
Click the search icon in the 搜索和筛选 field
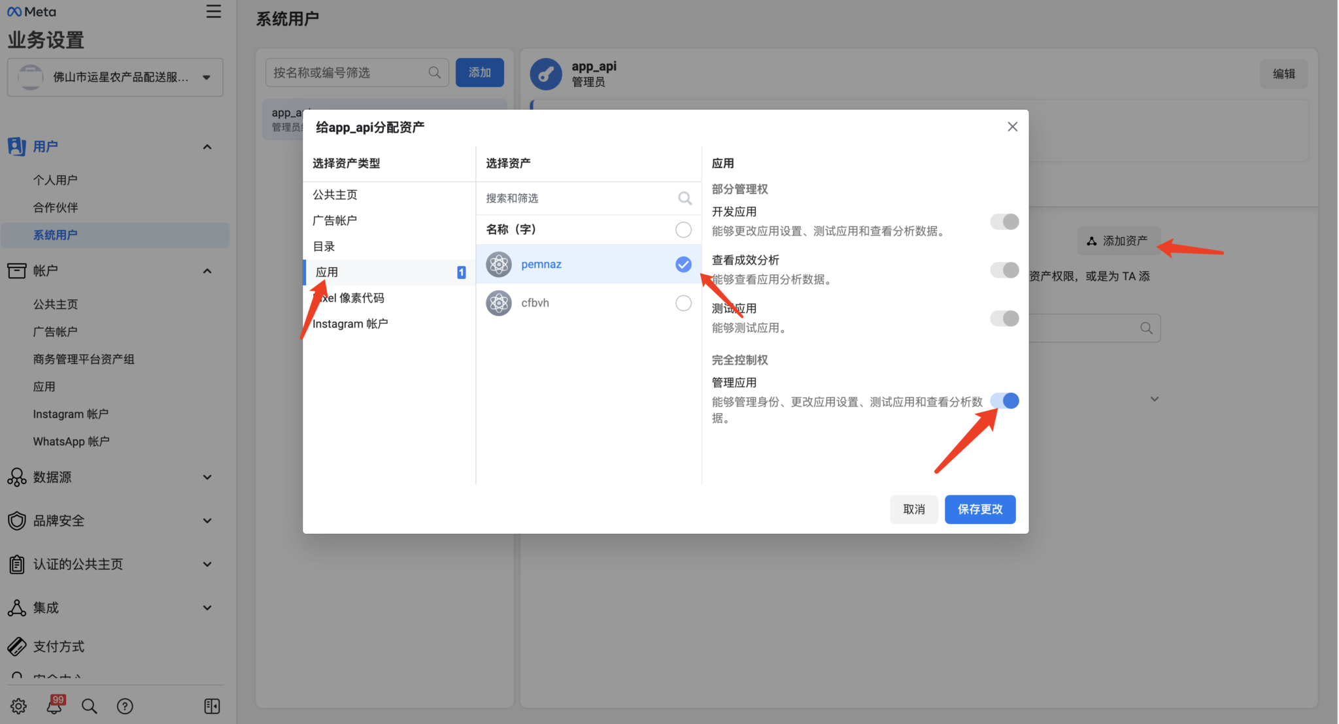coord(685,198)
